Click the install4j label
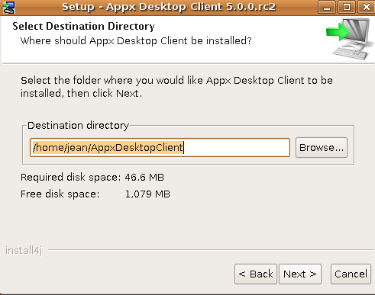This screenshot has width=375, height=295. 24,250
